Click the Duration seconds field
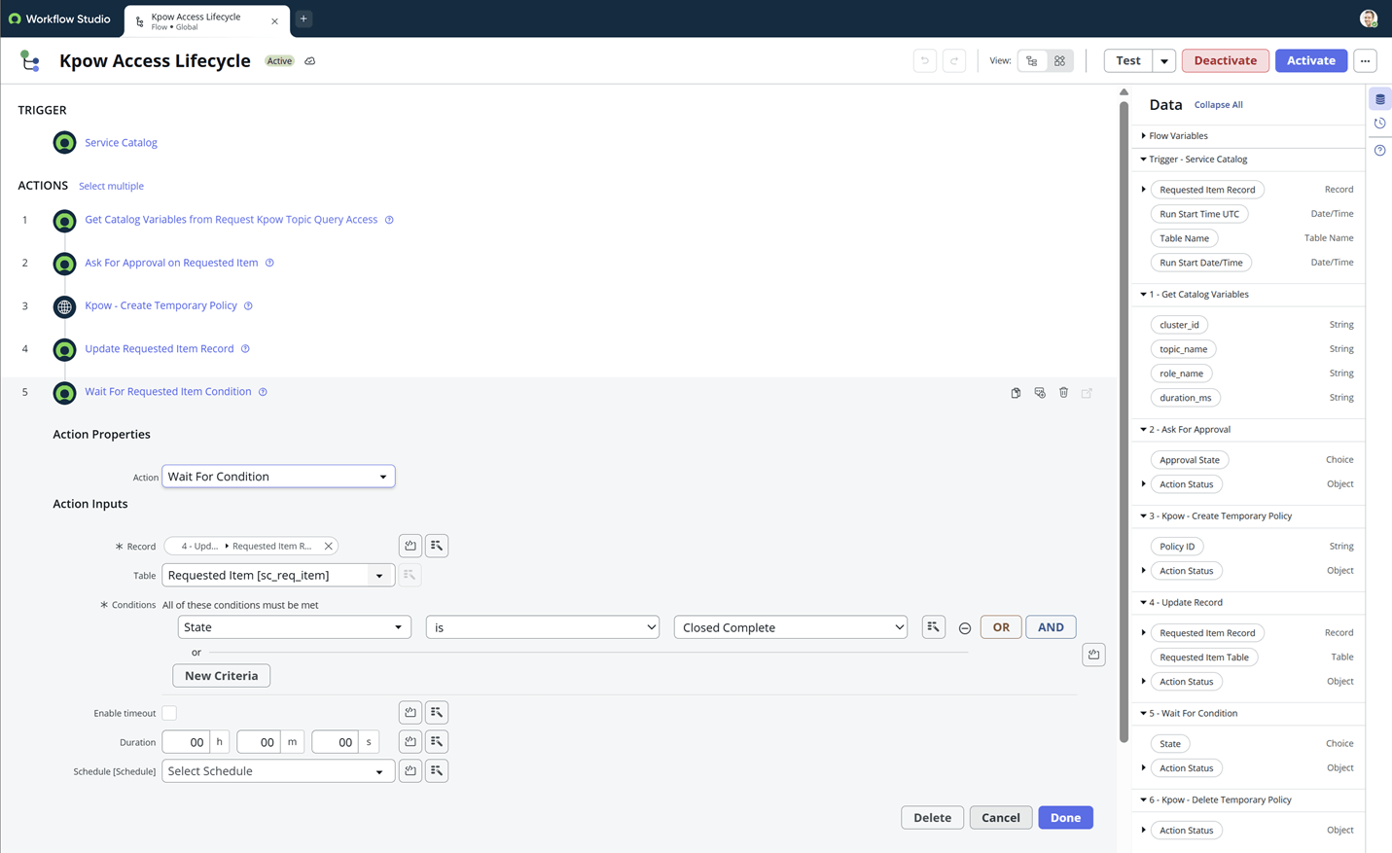Screen dimensions: 1392x853 (x=335, y=742)
